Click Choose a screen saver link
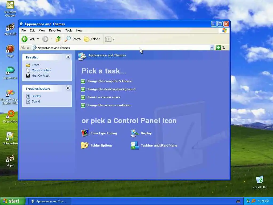Image resolution: width=273 pixels, height=205 pixels. 103,97
